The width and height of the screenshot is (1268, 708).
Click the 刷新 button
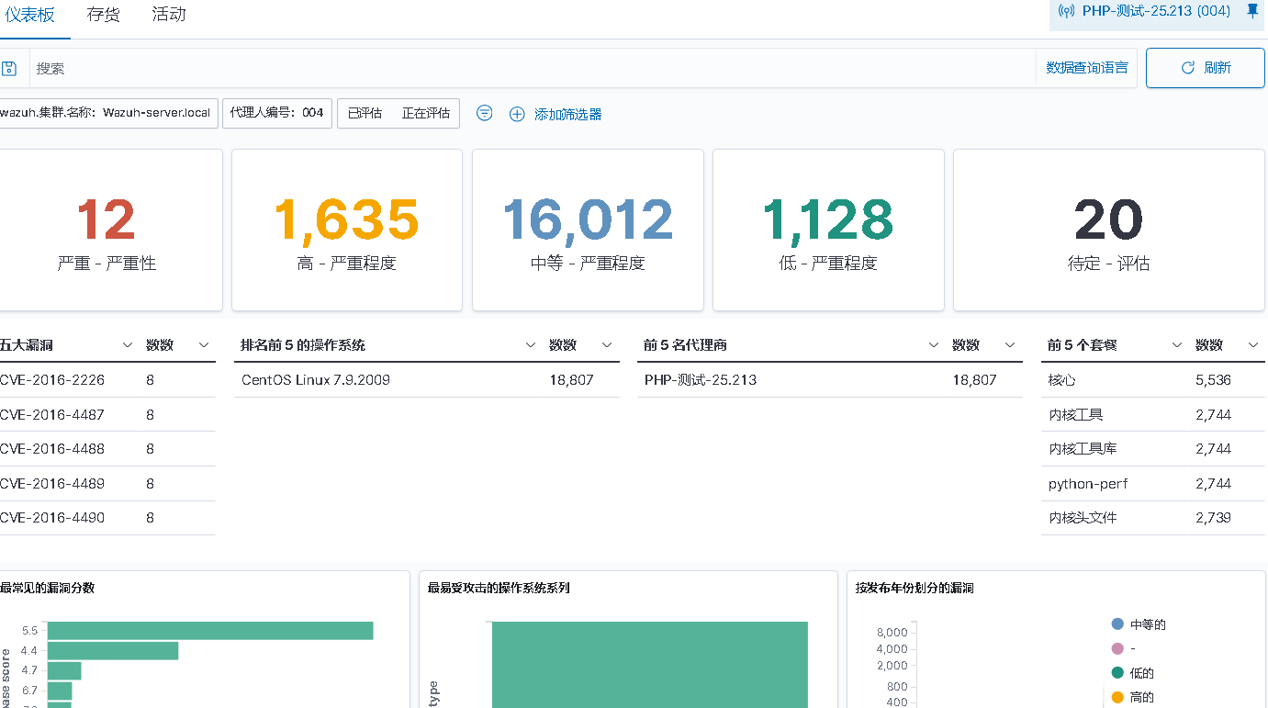point(1205,68)
